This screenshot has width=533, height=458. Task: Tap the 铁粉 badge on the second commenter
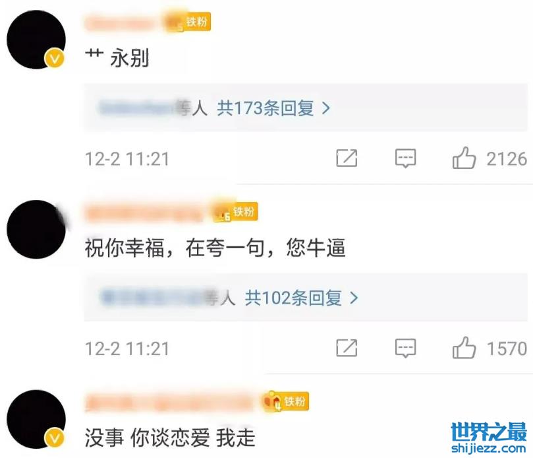click(235, 212)
